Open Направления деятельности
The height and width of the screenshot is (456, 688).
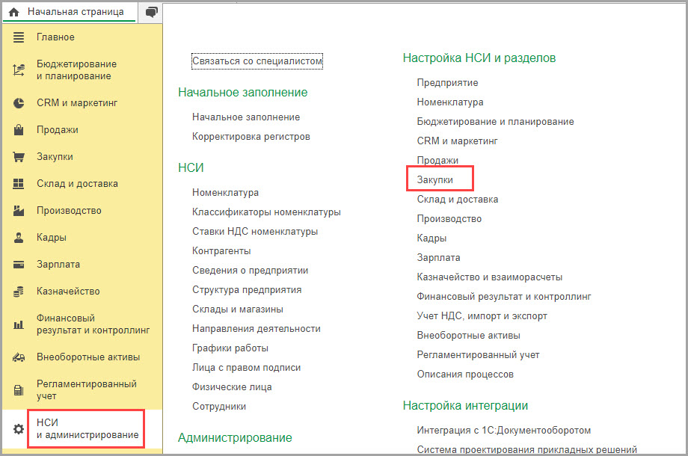click(257, 329)
